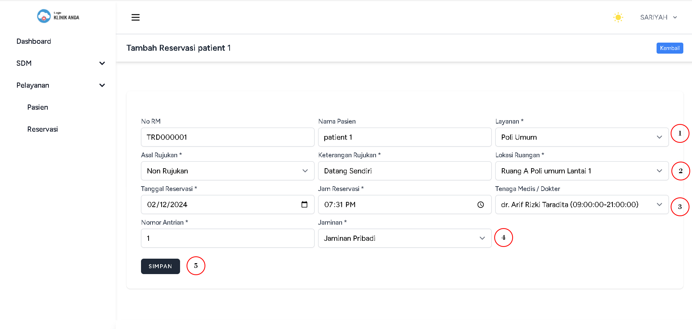692x329 pixels.
Task: Click the Kembali button
Action: (669, 48)
